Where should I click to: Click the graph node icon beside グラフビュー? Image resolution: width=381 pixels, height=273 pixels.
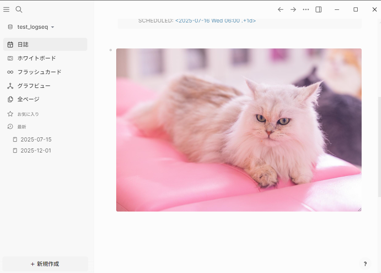tap(10, 86)
